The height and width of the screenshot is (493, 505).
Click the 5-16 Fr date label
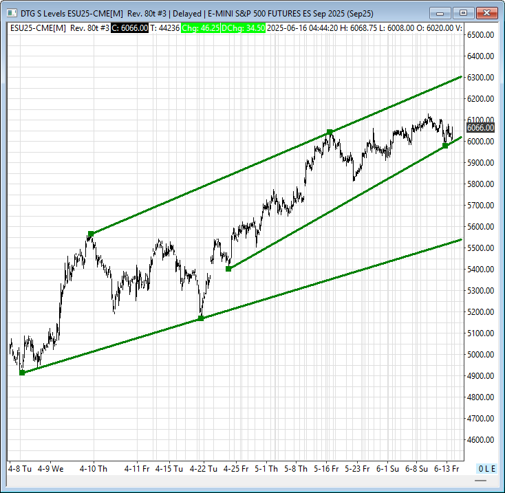point(326,468)
